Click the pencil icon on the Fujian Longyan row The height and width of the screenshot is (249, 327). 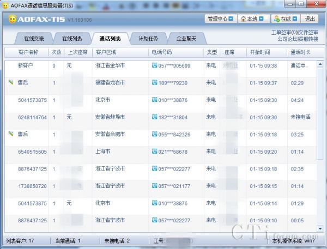10,82
